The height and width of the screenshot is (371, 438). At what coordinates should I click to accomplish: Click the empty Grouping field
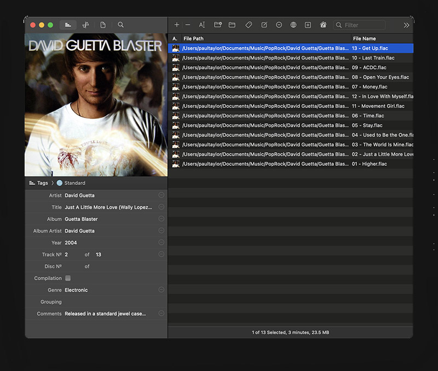coord(111,302)
